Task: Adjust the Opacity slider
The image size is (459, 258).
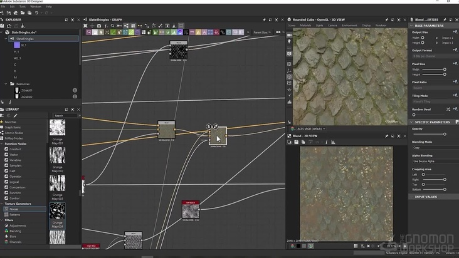Action: point(429,134)
